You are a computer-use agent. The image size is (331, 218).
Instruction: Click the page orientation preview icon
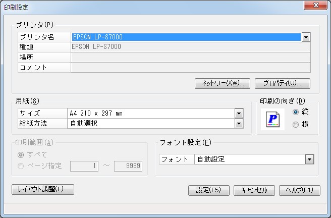click(x=272, y=119)
